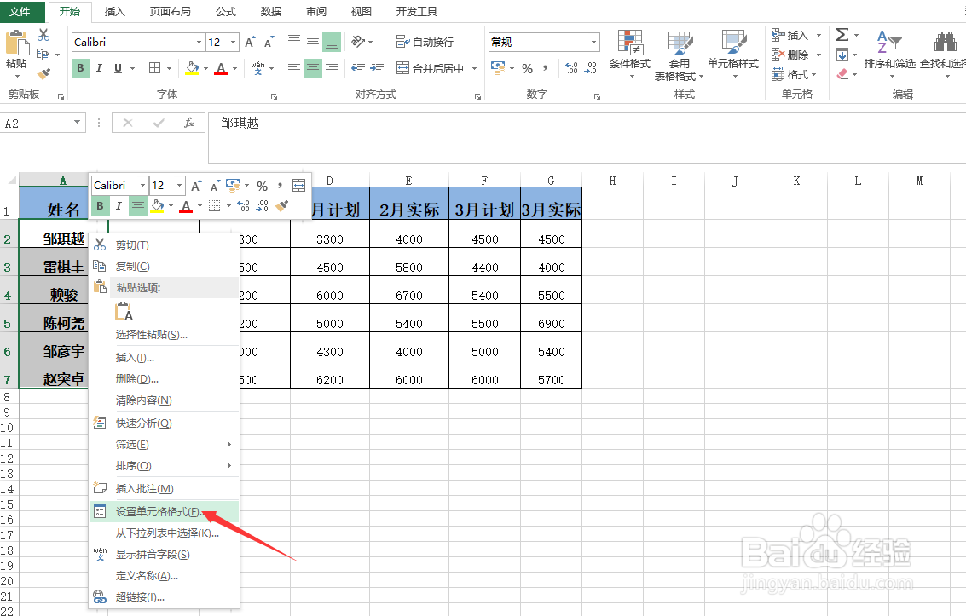Increase font size in ribbon

[x=250, y=43]
